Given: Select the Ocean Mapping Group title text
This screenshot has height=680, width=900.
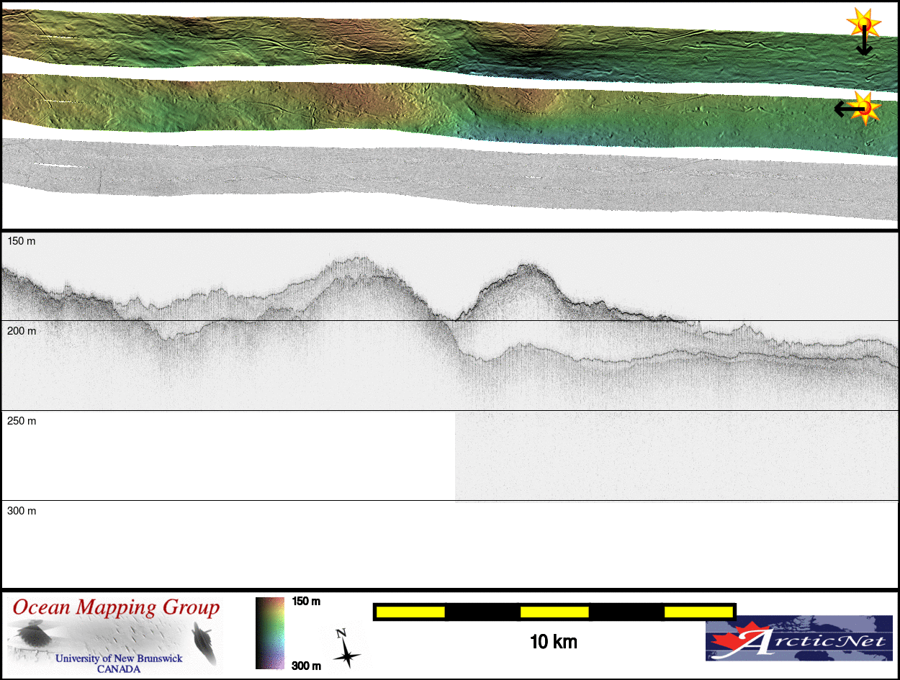Looking at the screenshot, I should (115, 607).
